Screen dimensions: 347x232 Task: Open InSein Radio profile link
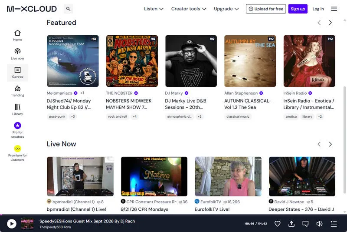coord(295,93)
